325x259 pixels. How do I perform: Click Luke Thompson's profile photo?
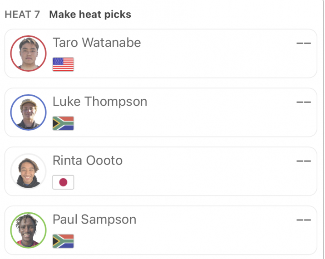pos(29,112)
